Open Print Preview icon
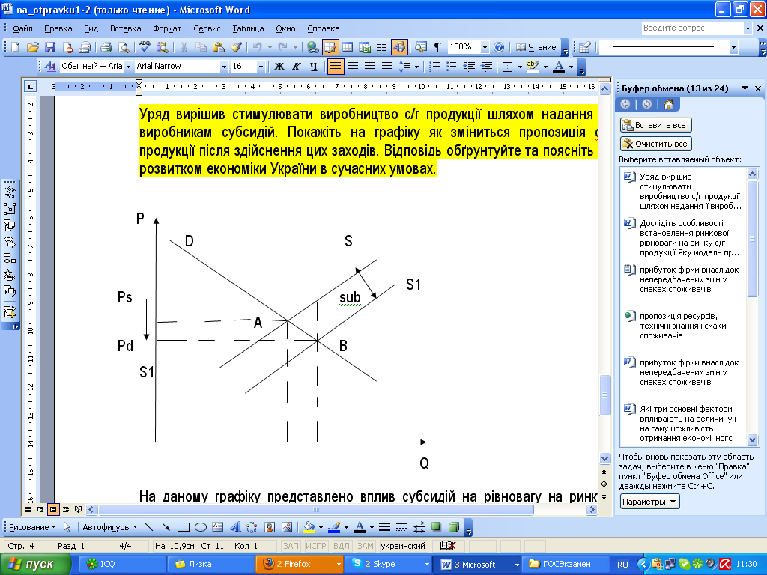Viewport: 767px width, 575px height. point(124,47)
